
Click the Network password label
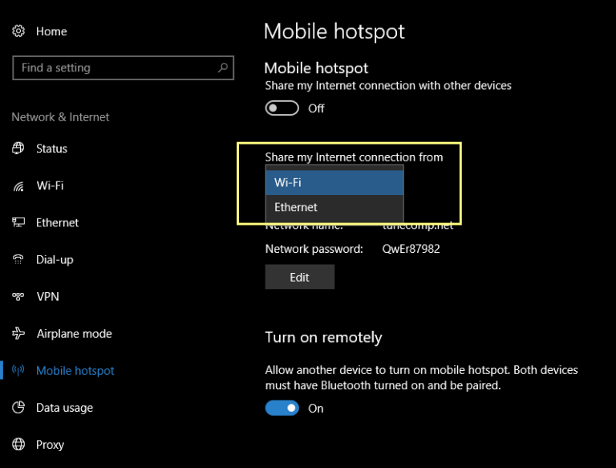click(x=314, y=249)
